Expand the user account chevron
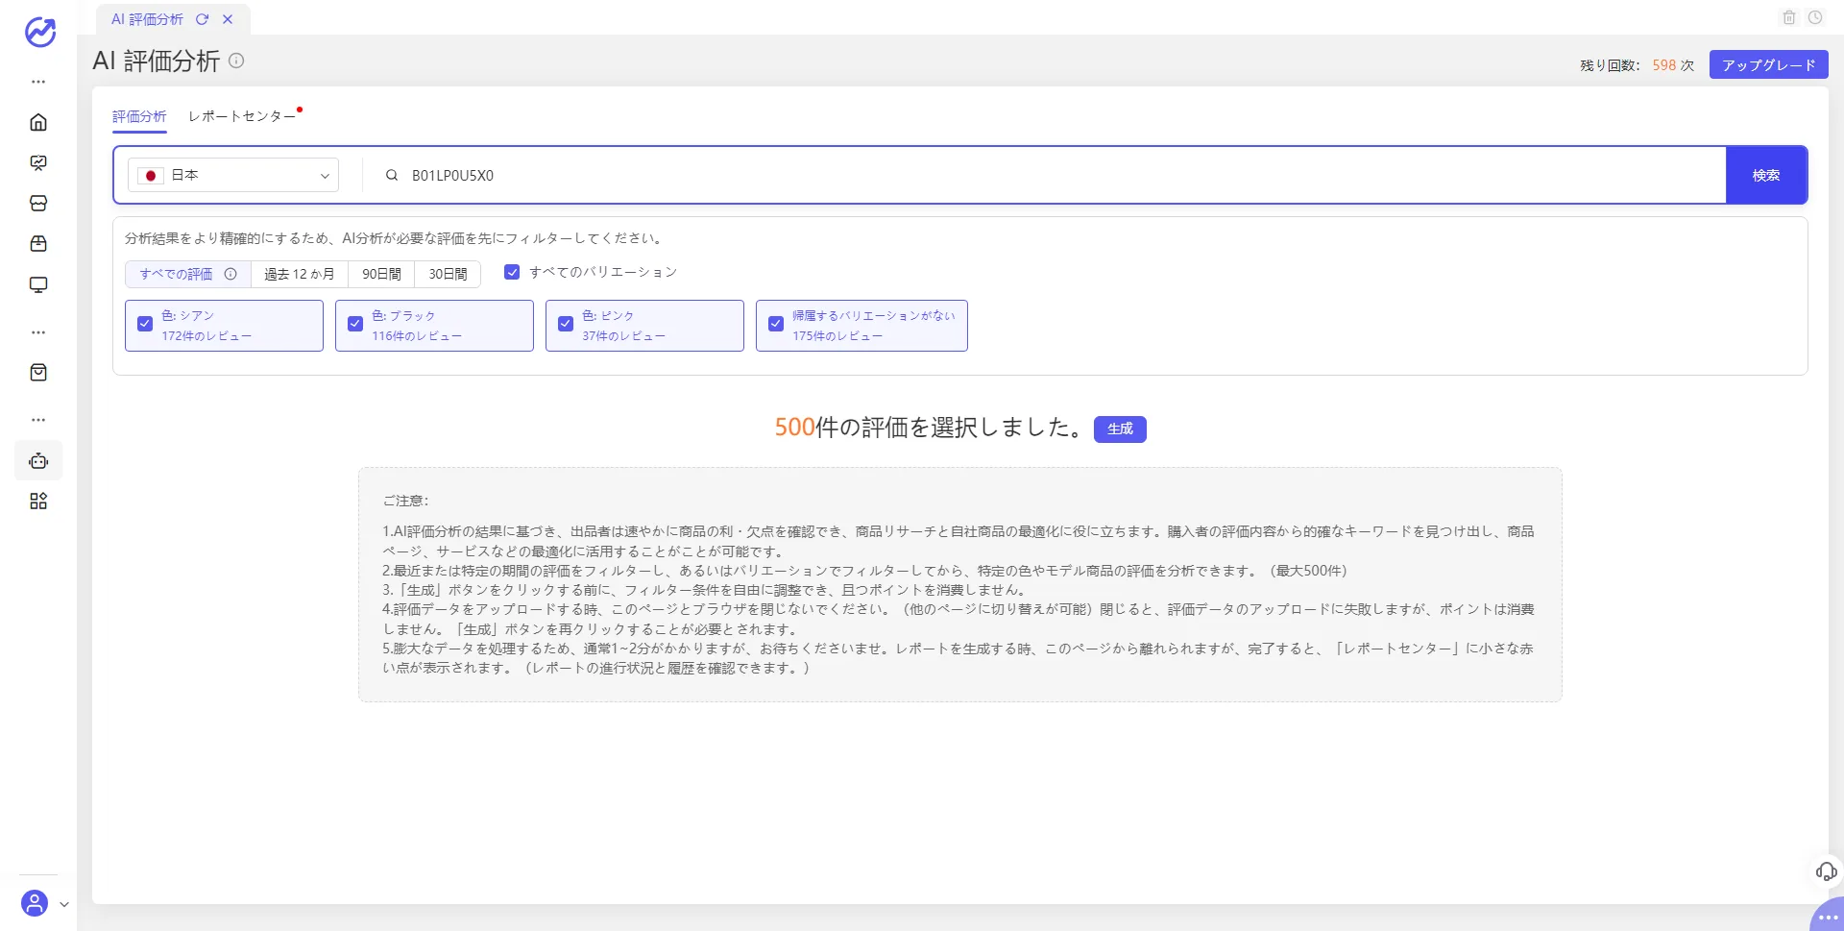 (64, 904)
